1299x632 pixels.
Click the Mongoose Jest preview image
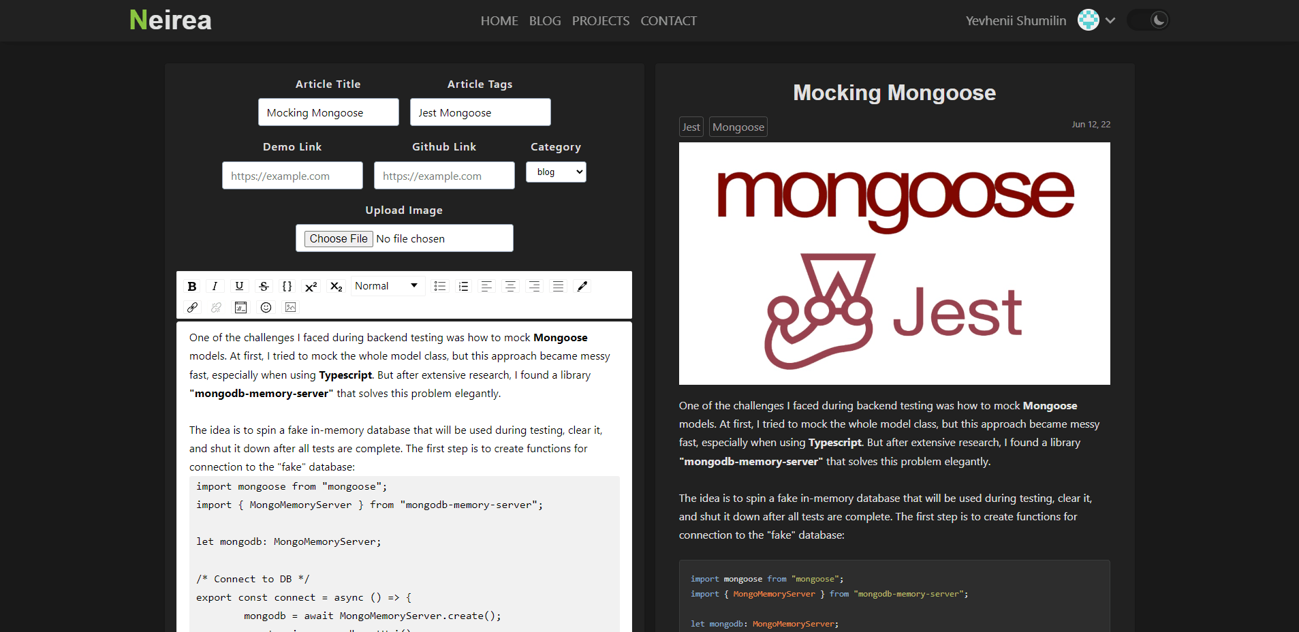tap(894, 264)
